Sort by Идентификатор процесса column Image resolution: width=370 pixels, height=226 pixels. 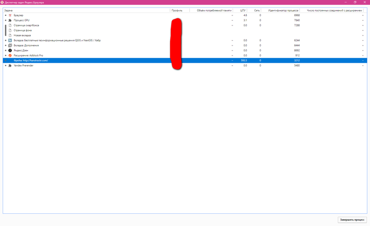coord(284,10)
